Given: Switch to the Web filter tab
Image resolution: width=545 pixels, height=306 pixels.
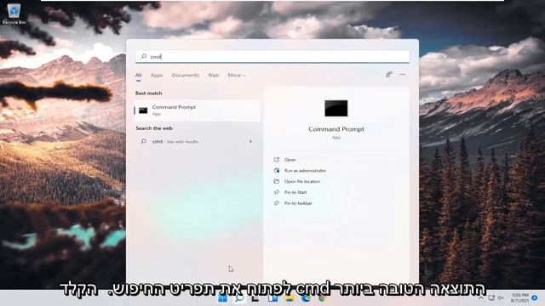Looking at the screenshot, I should pos(214,76).
